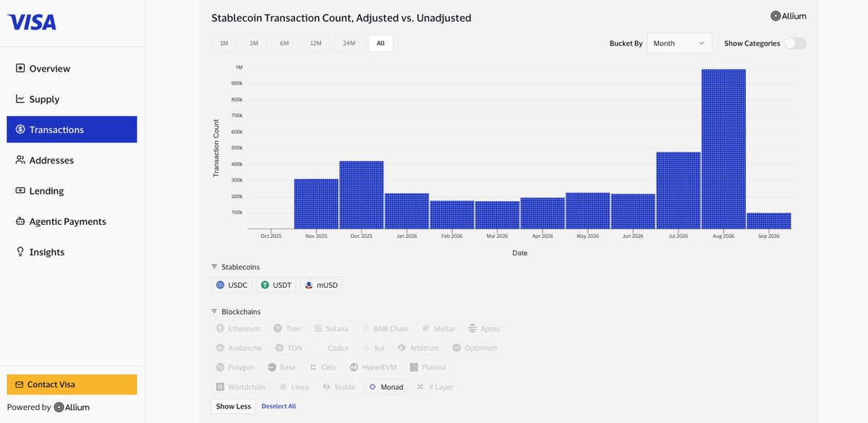Viewport: 868px width, 423px height.
Task: Enable the Ethereum blockchain filter
Action: pyautogui.click(x=237, y=328)
